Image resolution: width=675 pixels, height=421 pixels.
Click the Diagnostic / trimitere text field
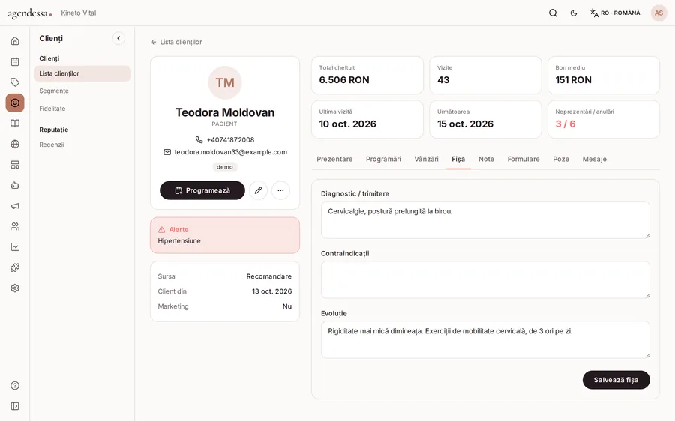[x=485, y=219]
